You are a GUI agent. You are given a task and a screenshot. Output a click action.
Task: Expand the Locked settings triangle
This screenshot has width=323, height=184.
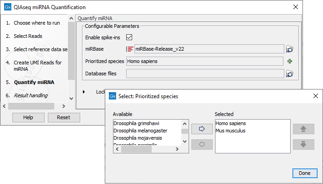click(x=84, y=92)
